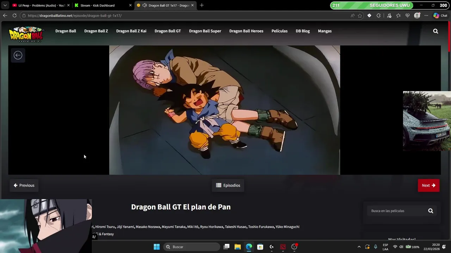The width and height of the screenshot is (451, 253).
Task: Add page to favorites with star icon
Action: pos(360,15)
